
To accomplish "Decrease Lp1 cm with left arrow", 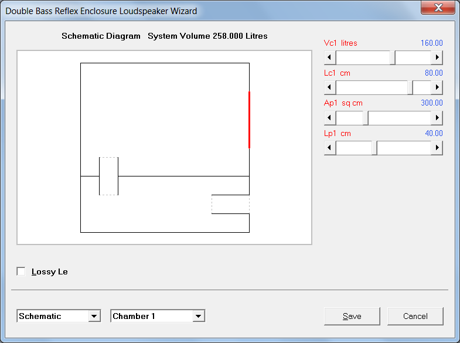I will click(x=330, y=148).
